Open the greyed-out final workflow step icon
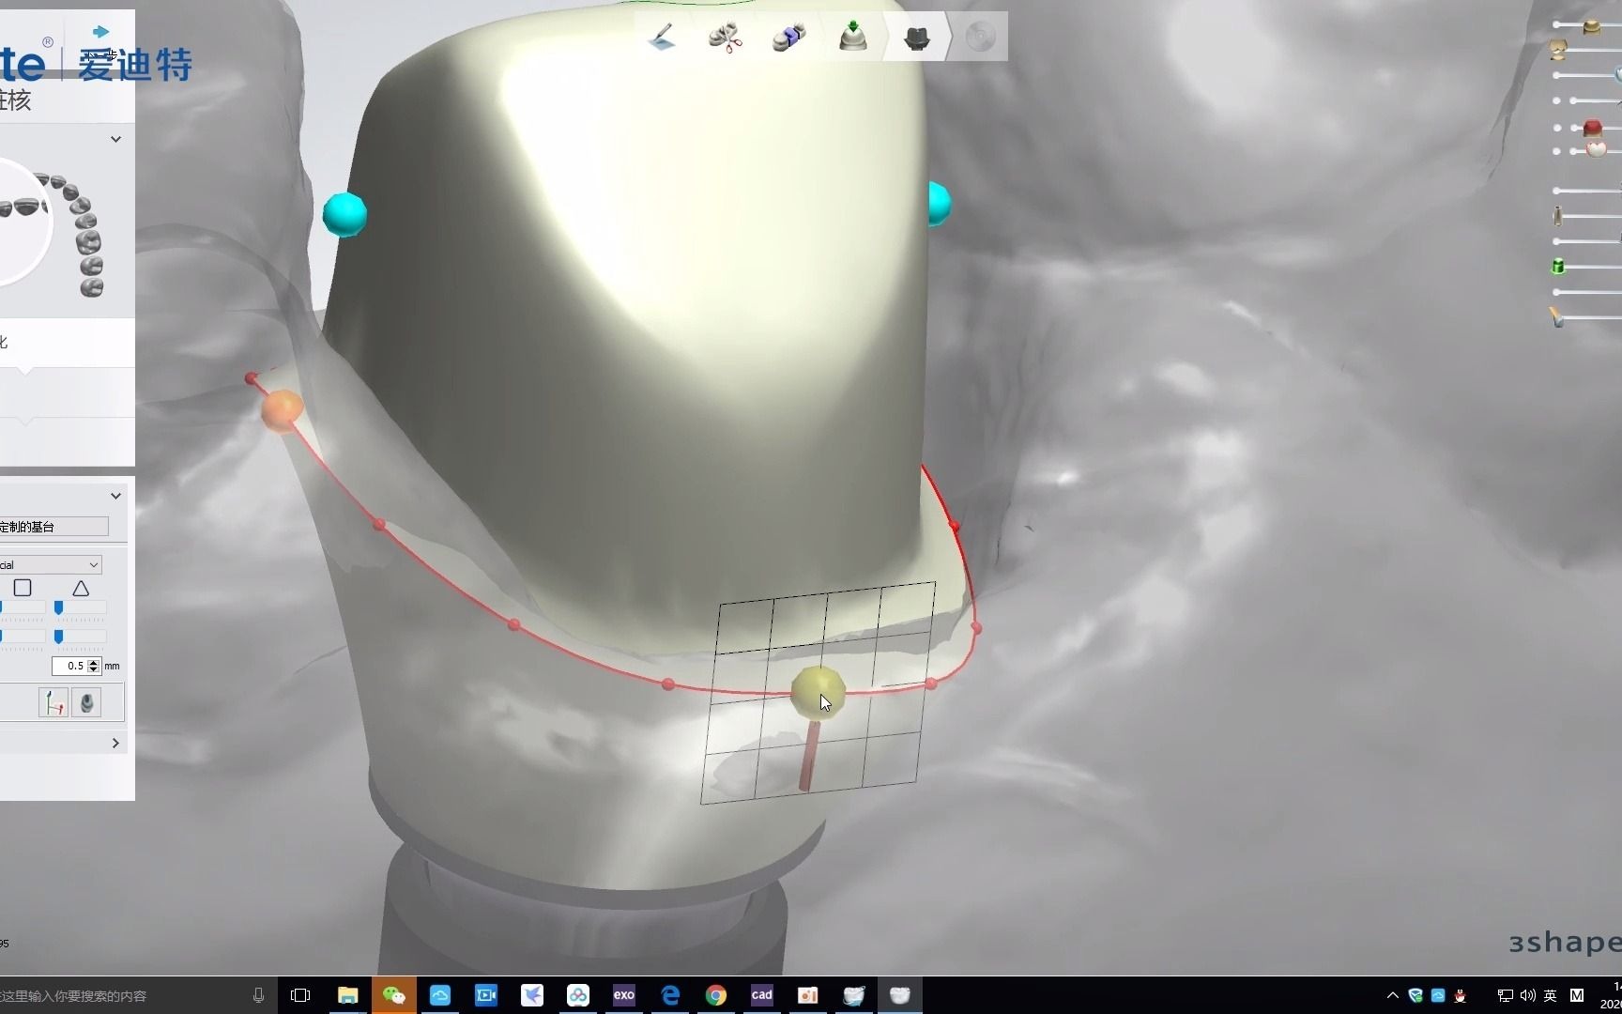 (980, 38)
